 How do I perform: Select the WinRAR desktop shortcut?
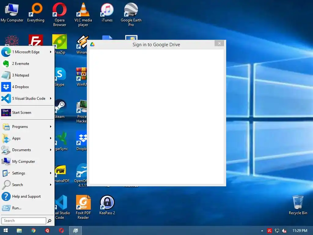tap(81, 77)
